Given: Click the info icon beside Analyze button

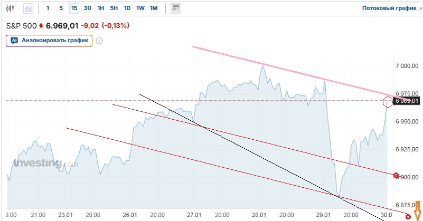Looking at the screenshot, I should pos(99,41).
